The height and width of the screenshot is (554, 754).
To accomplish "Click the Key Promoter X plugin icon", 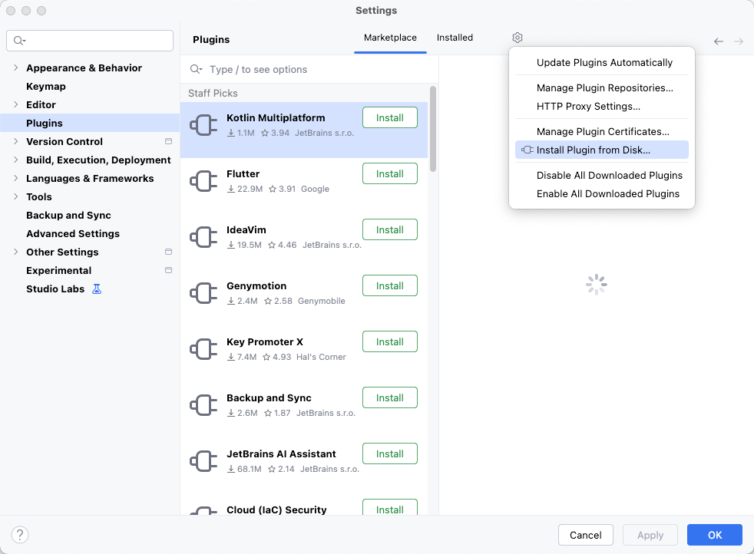I will 203,349.
